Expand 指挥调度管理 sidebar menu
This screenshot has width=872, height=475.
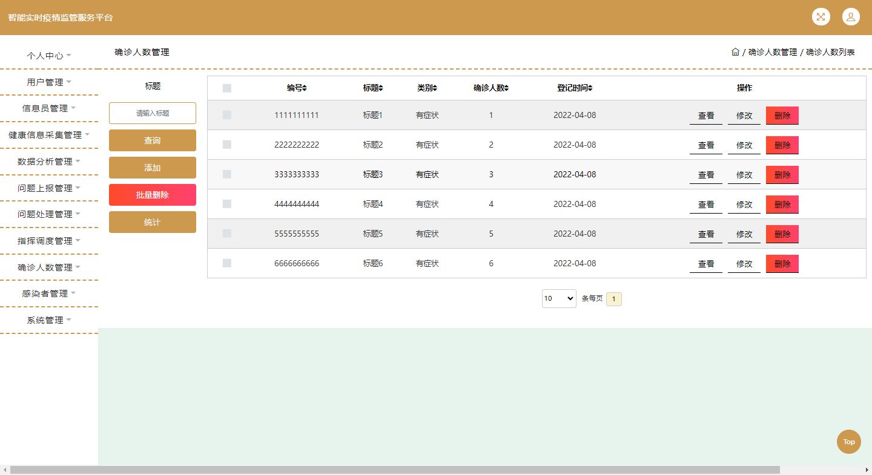click(49, 241)
